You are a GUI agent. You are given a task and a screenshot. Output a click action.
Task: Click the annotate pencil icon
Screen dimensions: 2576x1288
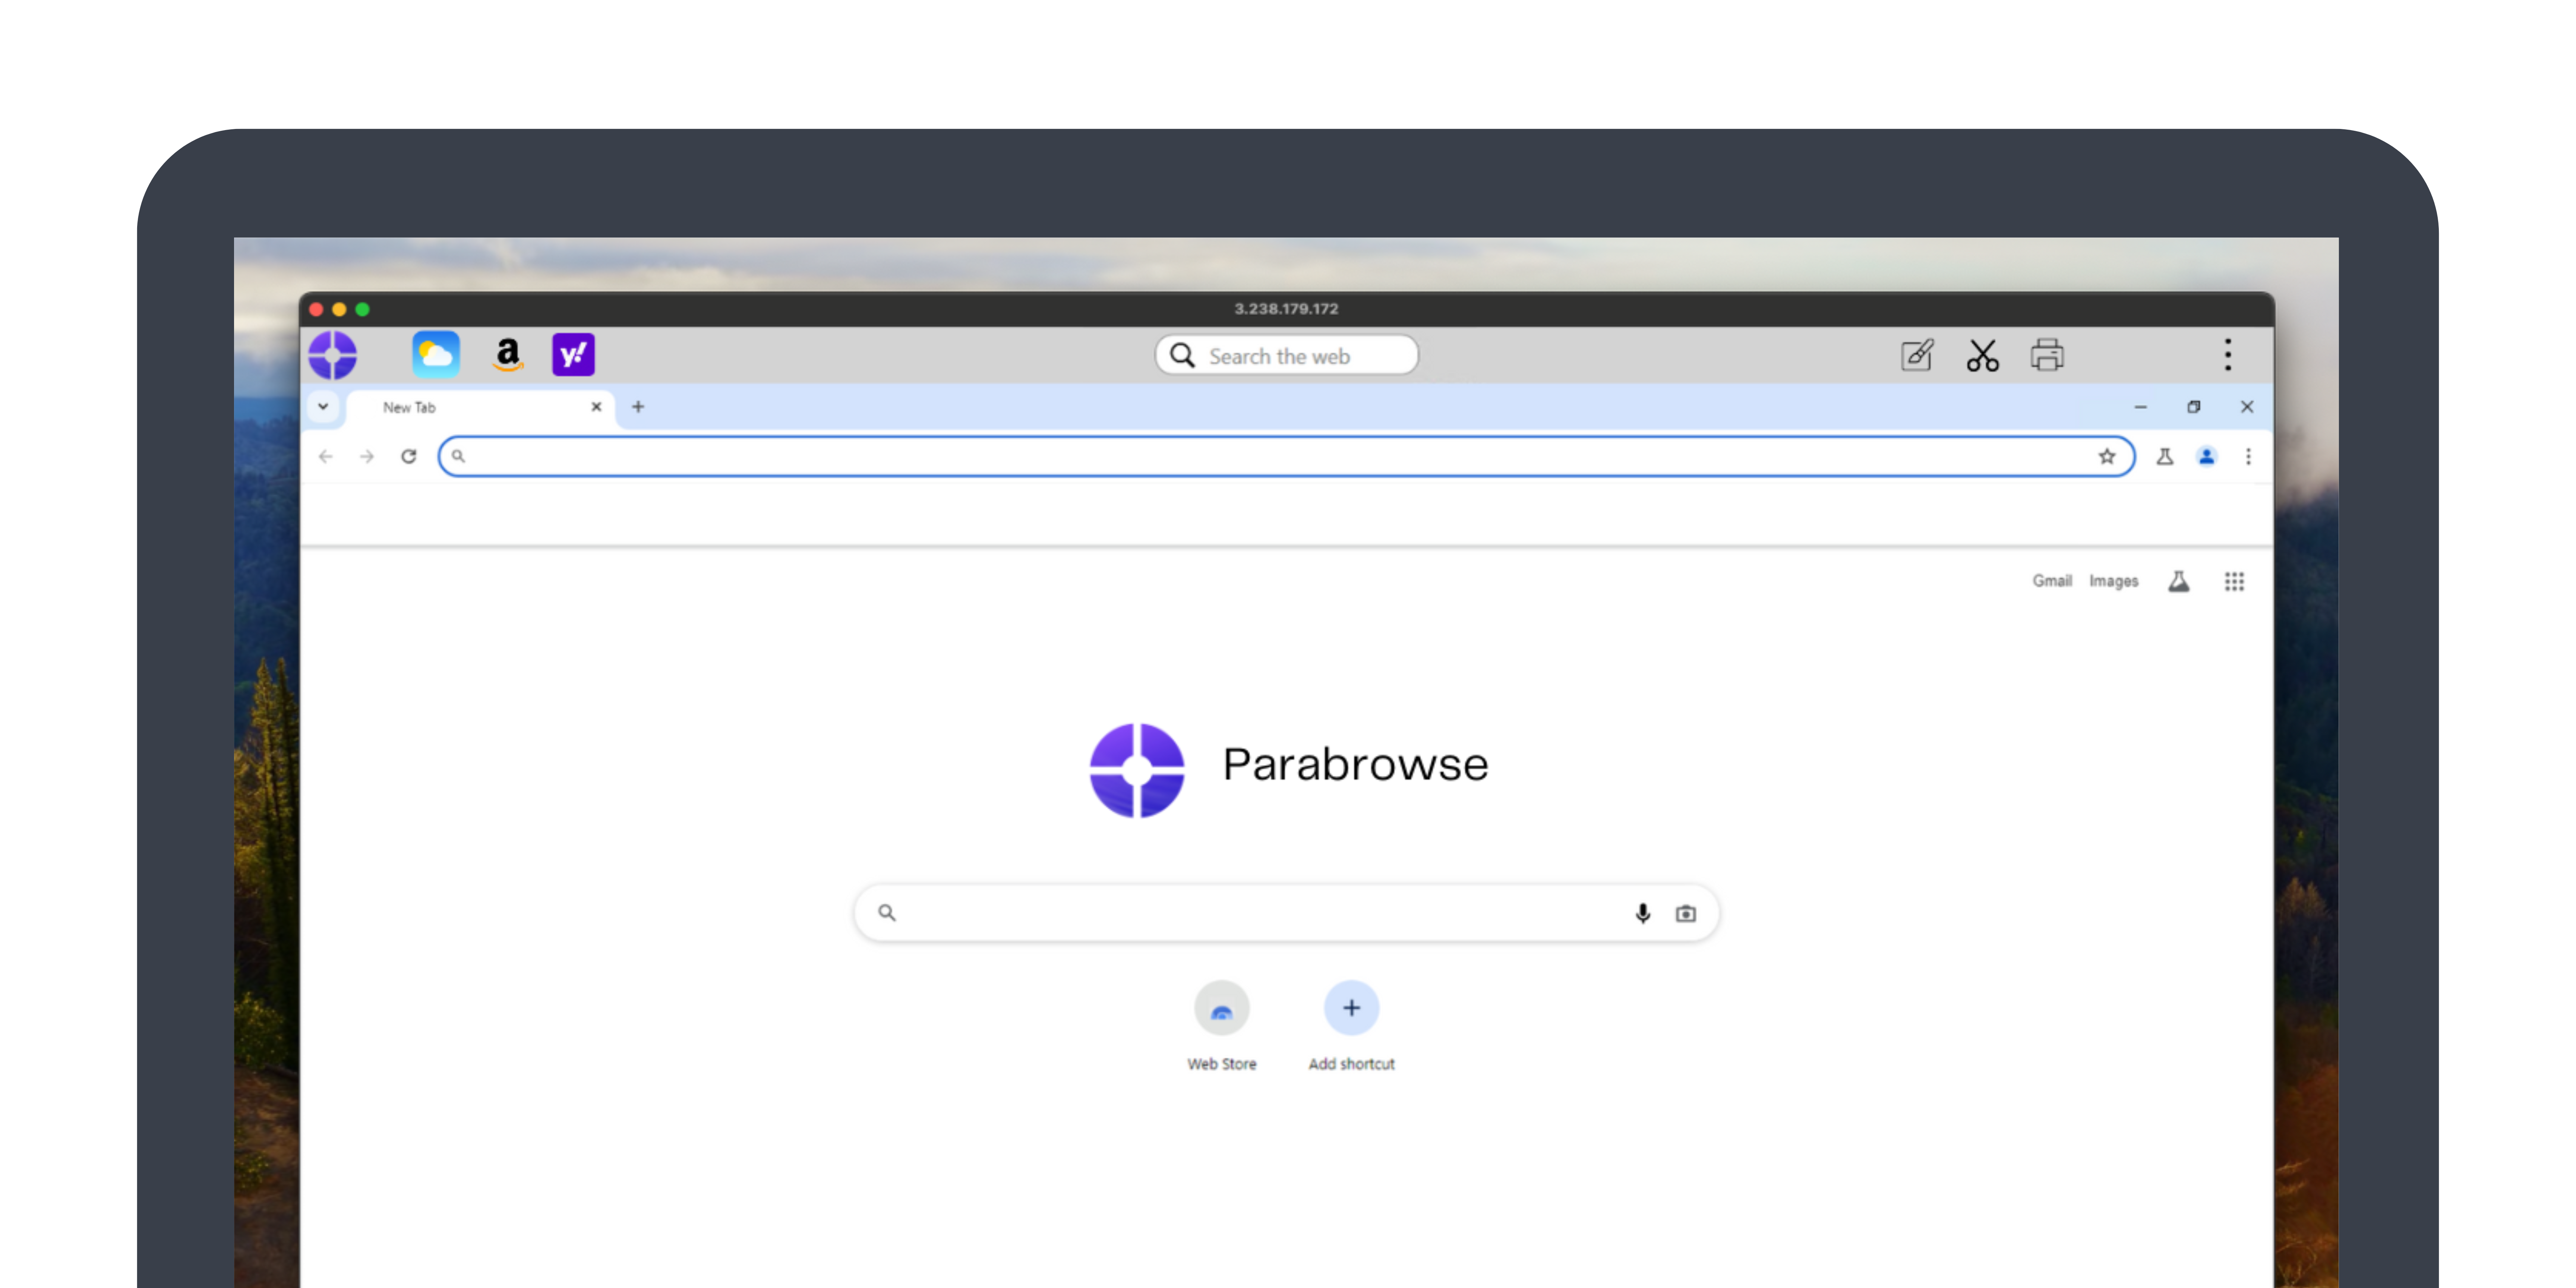click(x=1917, y=355)
